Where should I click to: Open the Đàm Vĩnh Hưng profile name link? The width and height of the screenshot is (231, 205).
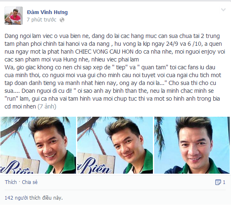47,12
